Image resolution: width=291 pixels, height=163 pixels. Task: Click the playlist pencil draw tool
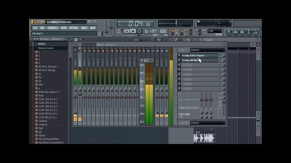(x=176, y=39)
